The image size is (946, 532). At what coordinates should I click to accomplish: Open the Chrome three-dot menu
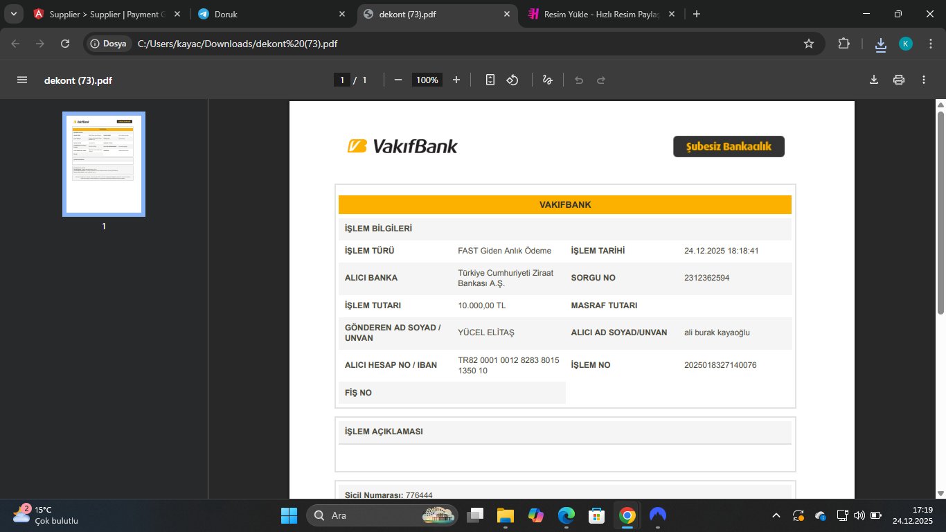coord(929,44)
